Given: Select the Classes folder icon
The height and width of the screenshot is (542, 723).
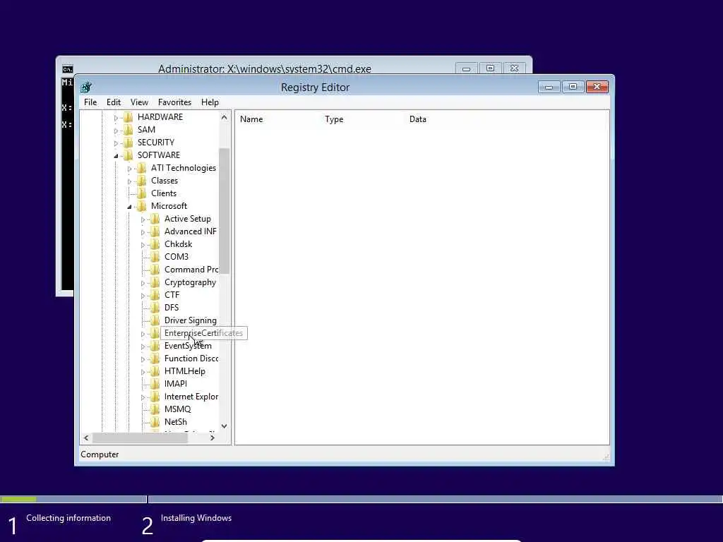Looking at the screenshot, I should [x=141, y=181].
